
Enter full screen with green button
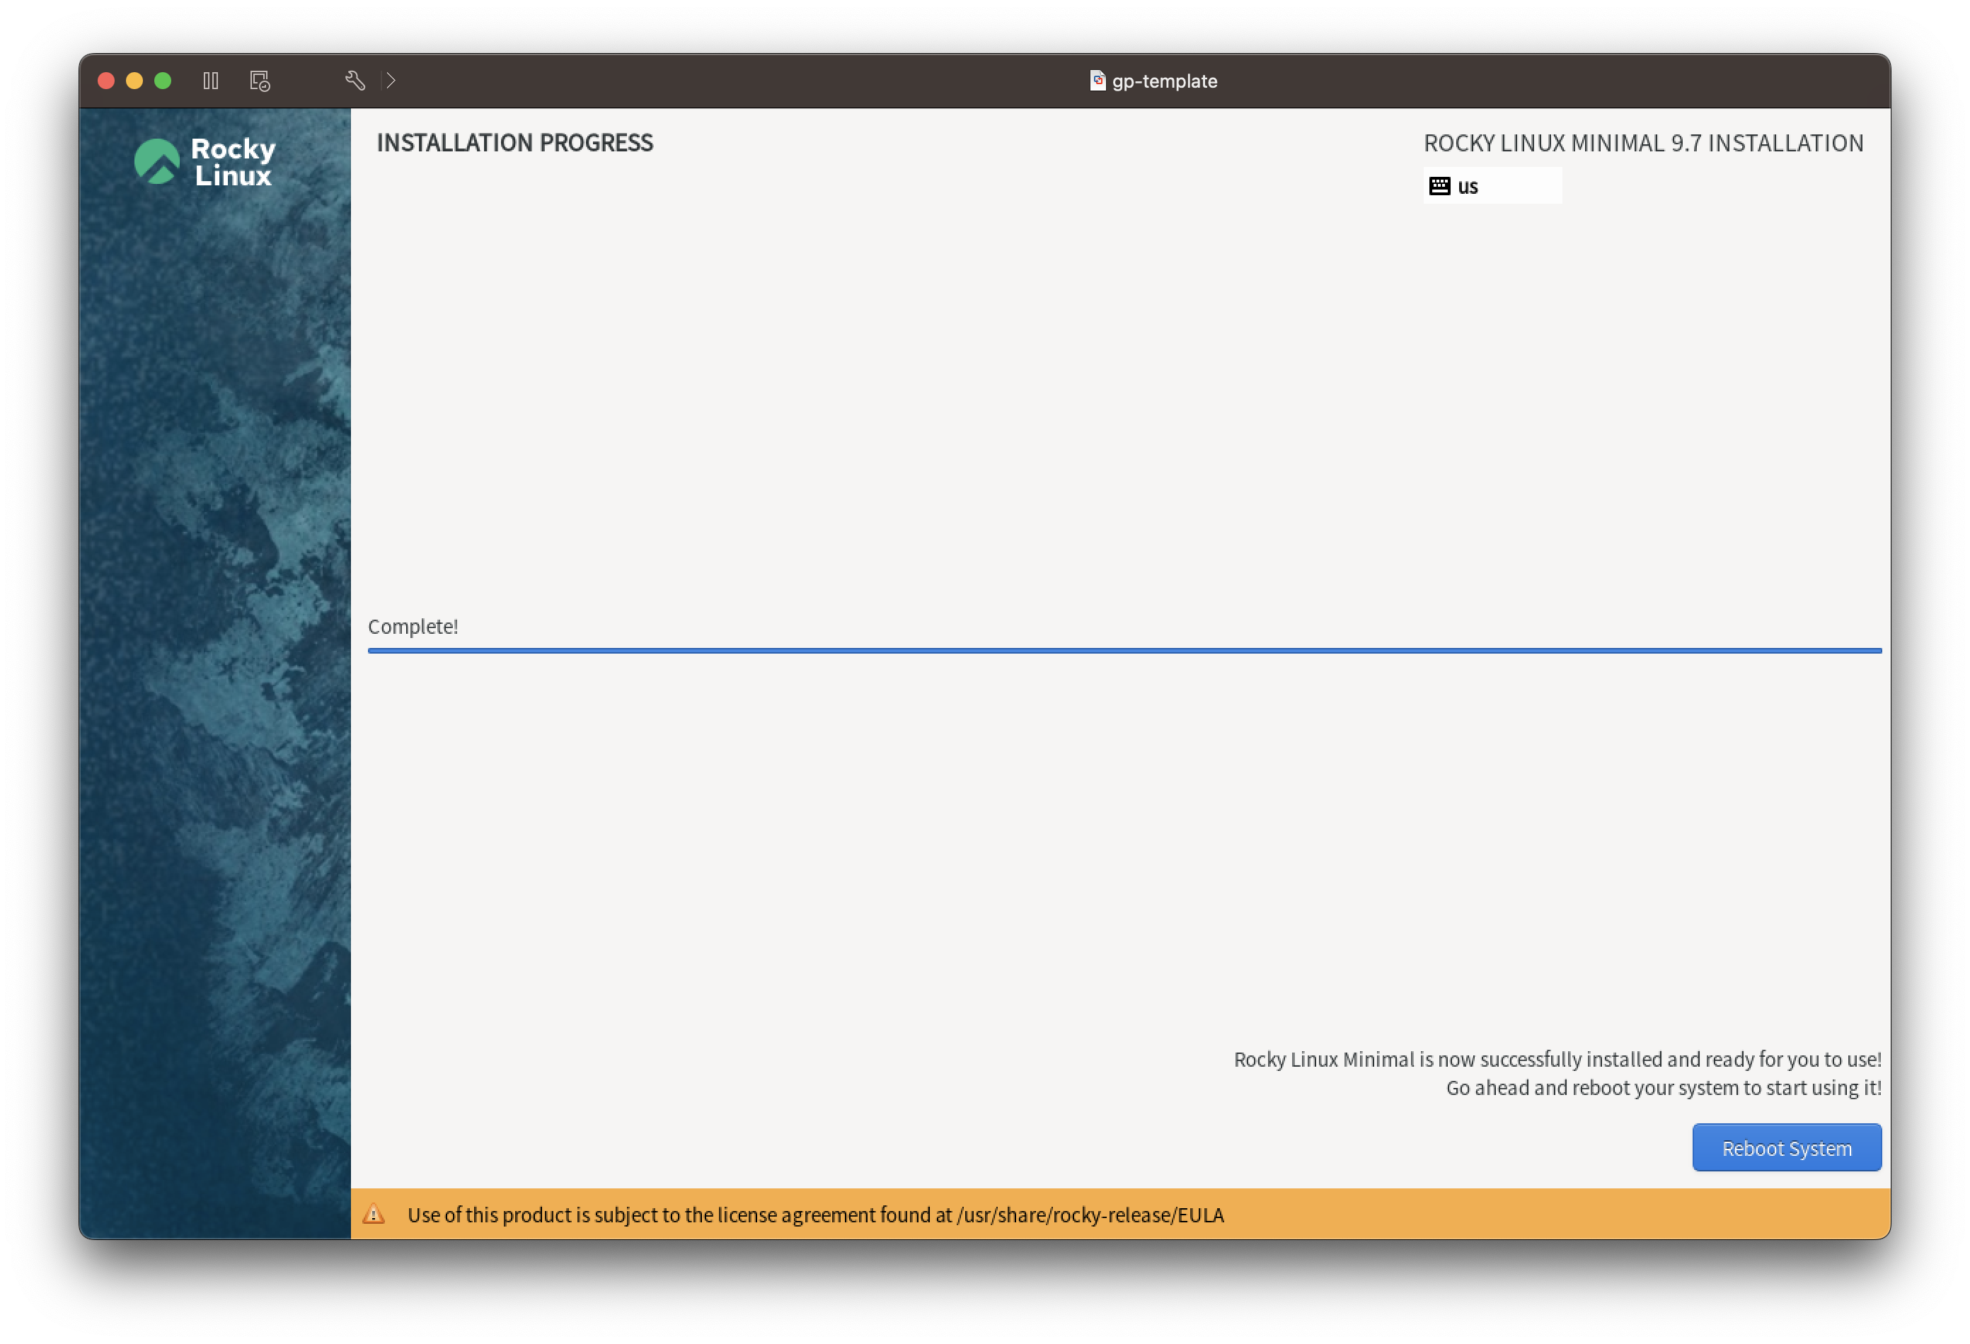[x=163, y=81]
